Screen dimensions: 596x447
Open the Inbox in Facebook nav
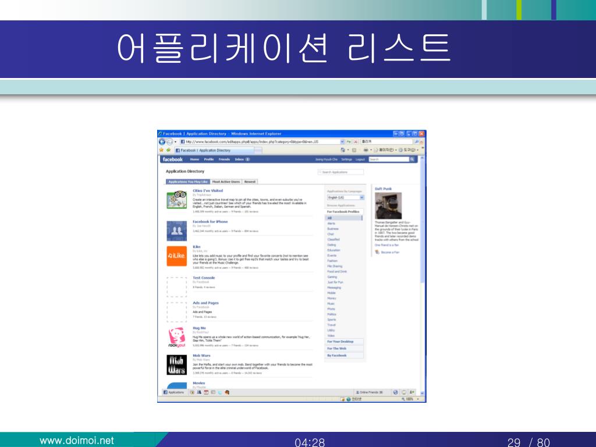coord(242,159)
